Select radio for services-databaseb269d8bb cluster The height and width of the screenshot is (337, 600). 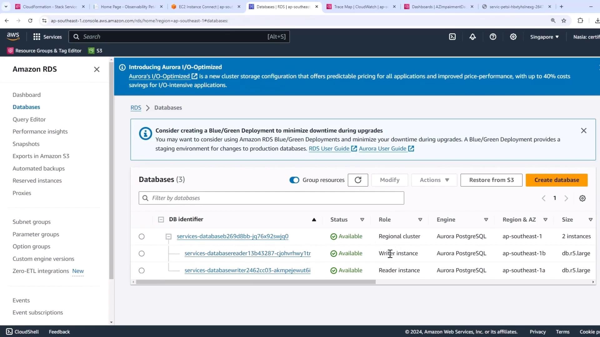[x=142, y=237]
